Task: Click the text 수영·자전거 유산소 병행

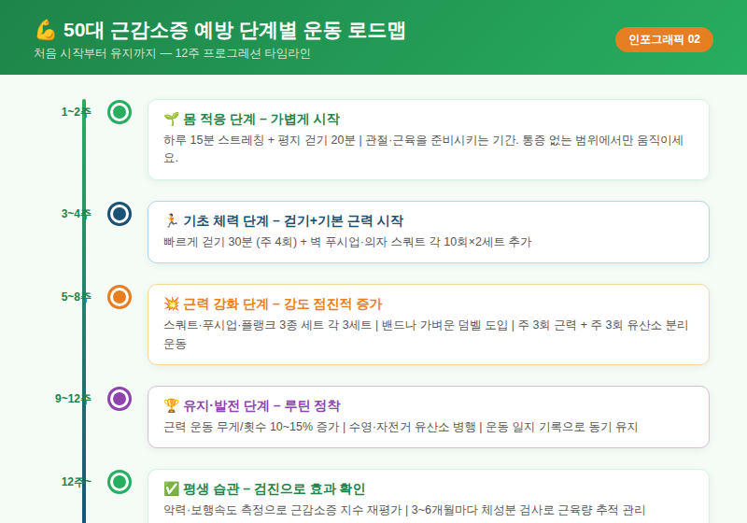Action: point(412,427)
